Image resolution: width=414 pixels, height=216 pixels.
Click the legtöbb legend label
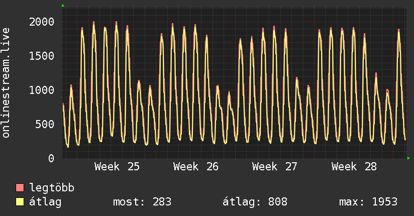51,187
